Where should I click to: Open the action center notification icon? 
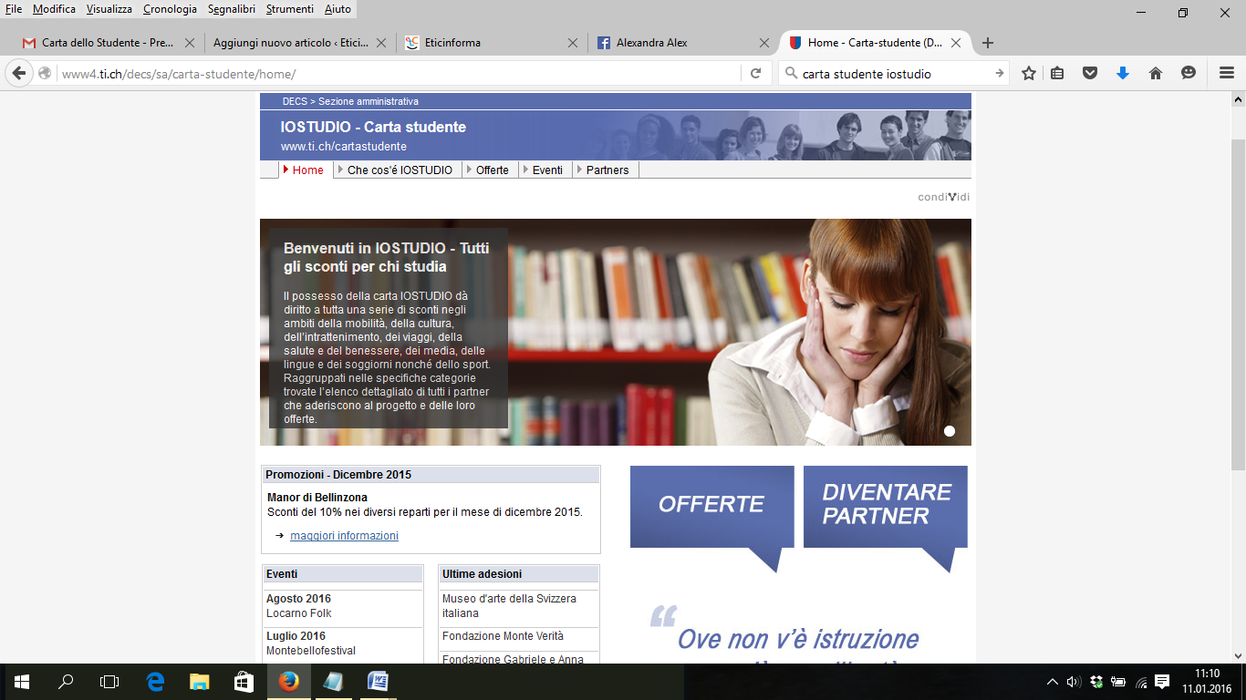[1162, 682]
